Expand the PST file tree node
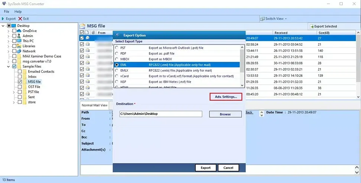This screenshot has width=361, height=183. (x=14, y=92)
